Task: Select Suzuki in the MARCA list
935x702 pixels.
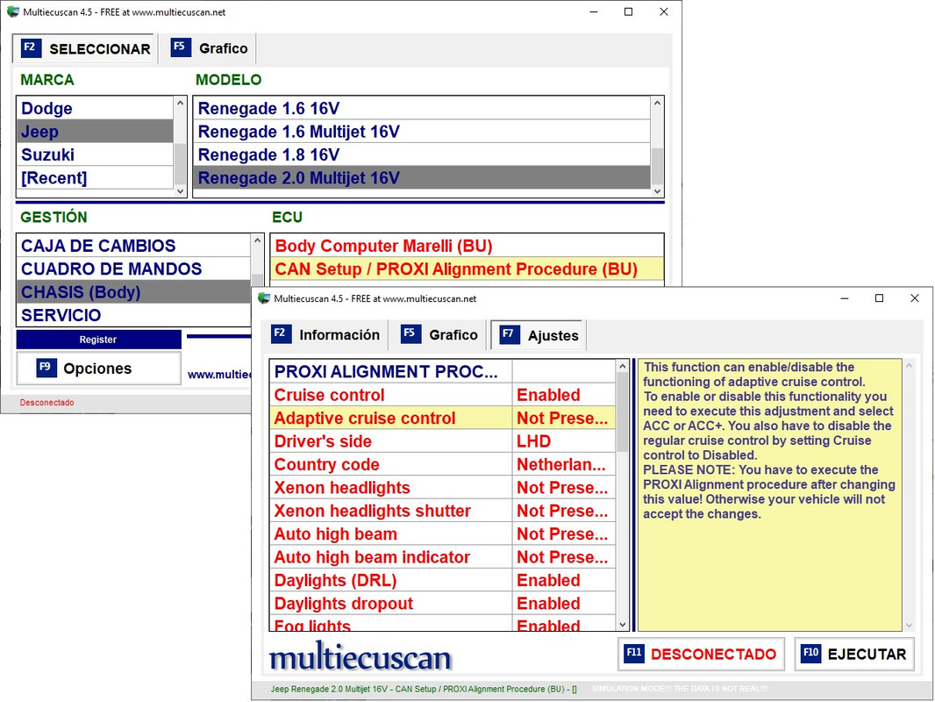Action: tap(96, 154)
